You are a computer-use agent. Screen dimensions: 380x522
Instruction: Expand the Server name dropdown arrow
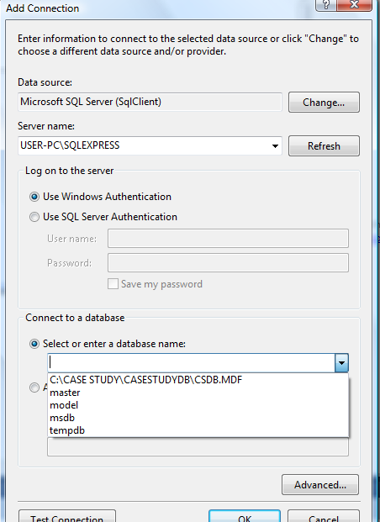(275, 145)
